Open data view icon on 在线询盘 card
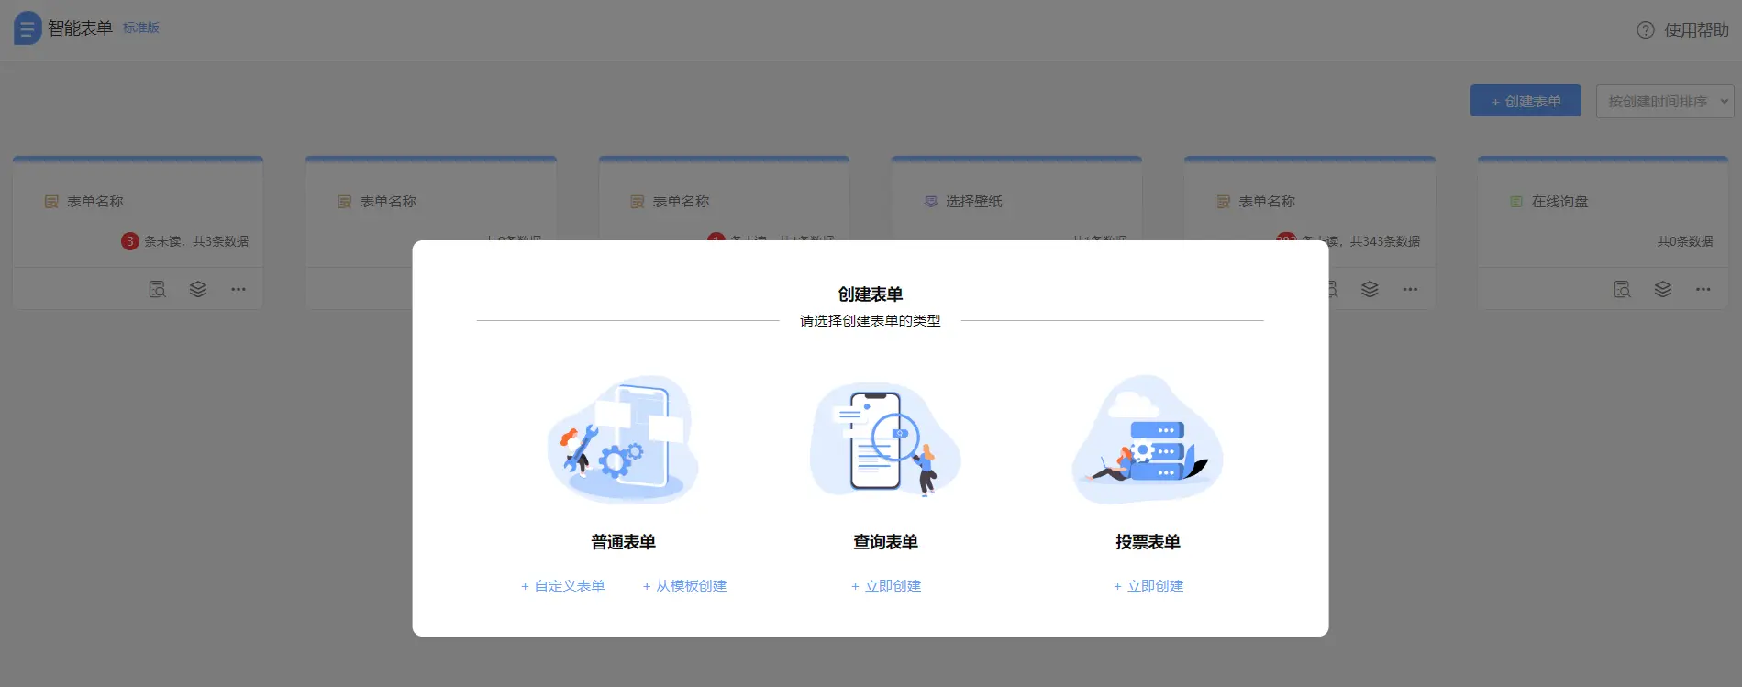 1622,290
